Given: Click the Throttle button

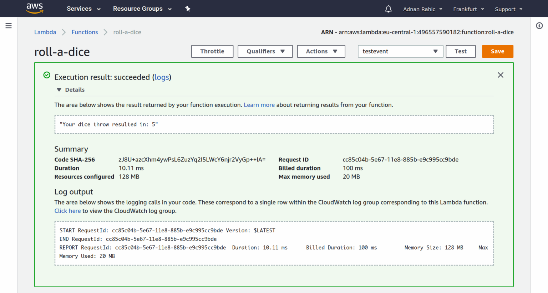Looking at the screenshot, I should [x=212, y=51].
